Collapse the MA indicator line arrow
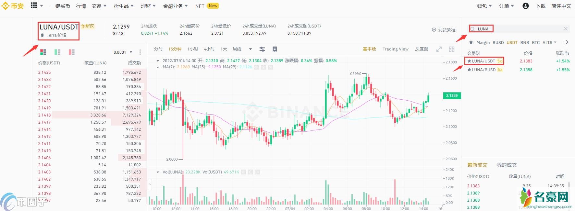 (158, 67)
